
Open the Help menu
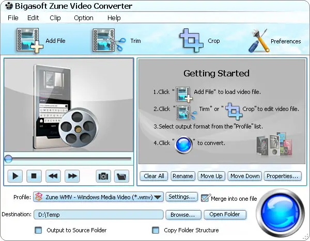(x=114, y=18)
